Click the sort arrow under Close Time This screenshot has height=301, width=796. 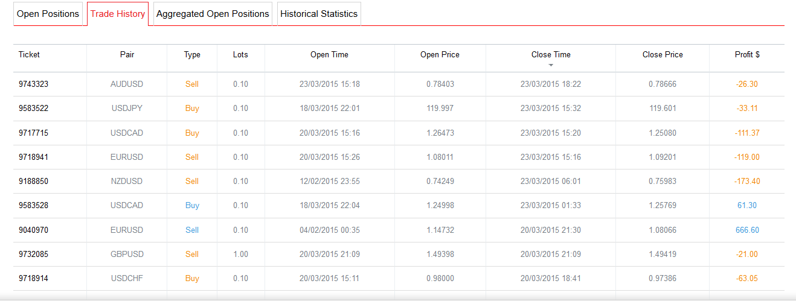tap(551, 65)
